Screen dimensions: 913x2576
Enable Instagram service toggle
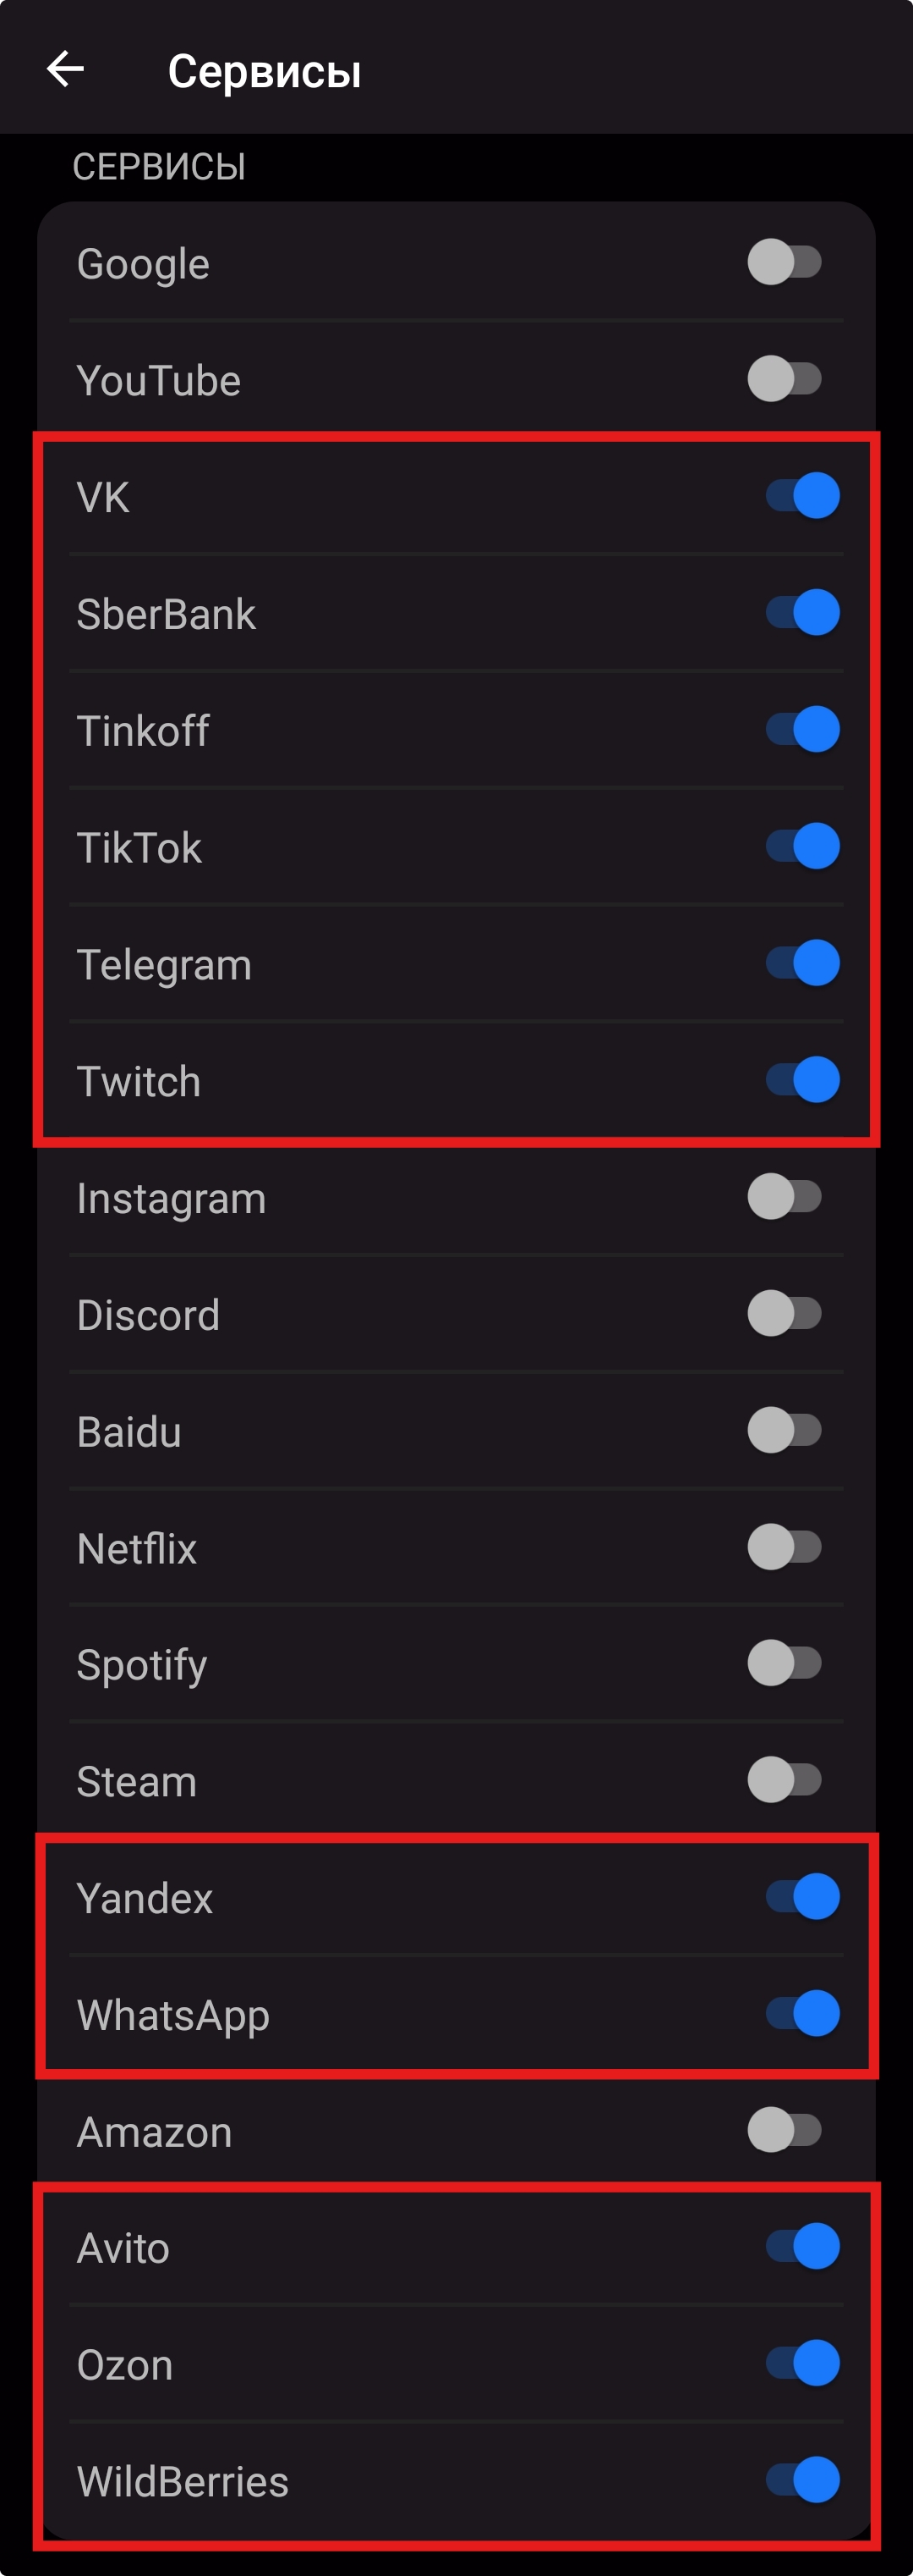point(785,1197)
